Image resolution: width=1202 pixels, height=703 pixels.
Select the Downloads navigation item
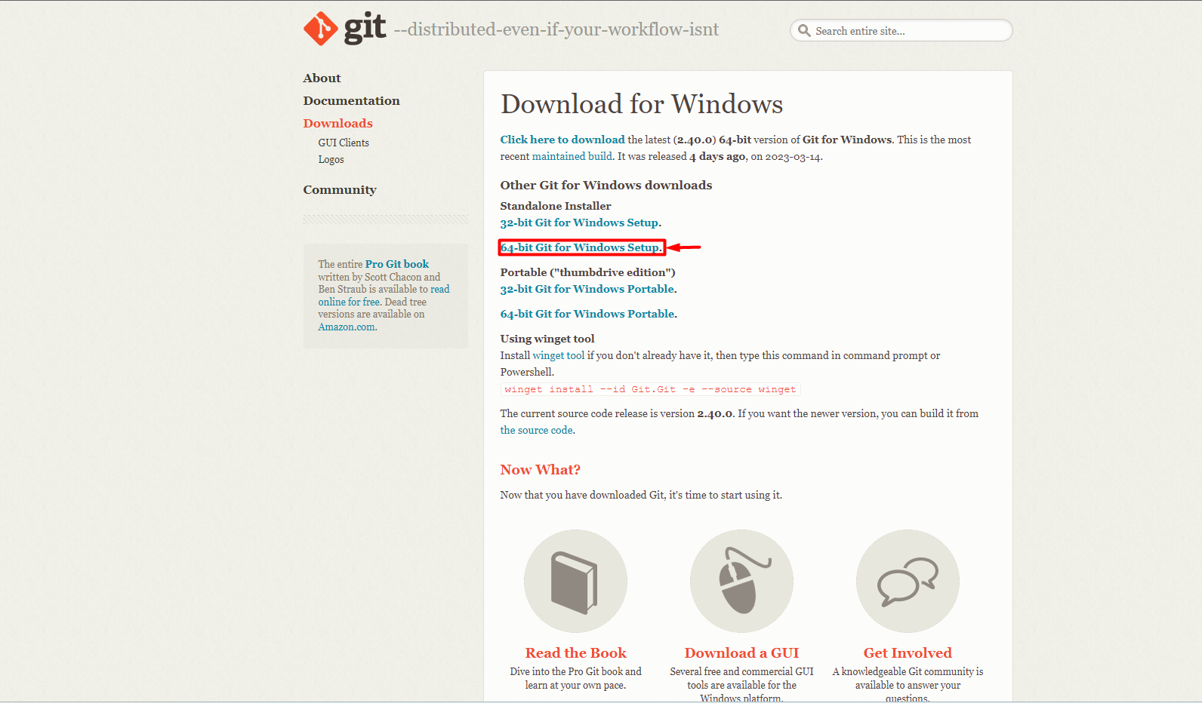(337, 124)
